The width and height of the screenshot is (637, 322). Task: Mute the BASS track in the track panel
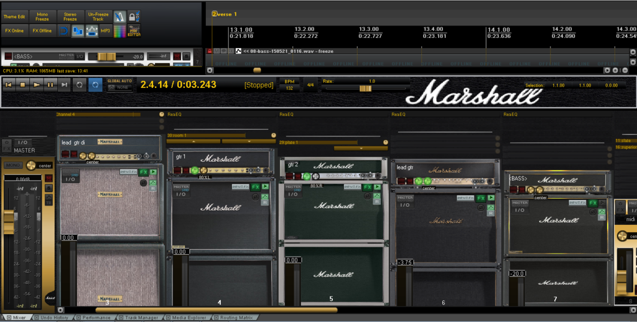(x=177, y=56)
